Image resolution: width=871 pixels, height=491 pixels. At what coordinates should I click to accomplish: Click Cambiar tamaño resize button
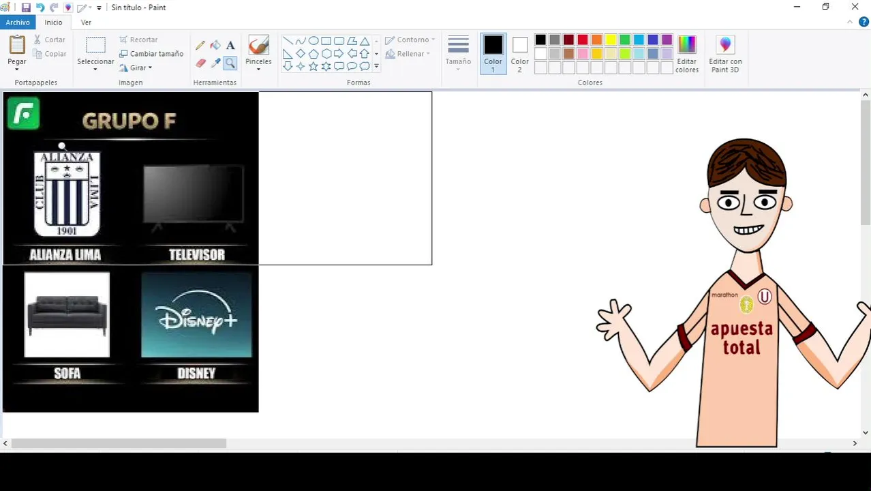pos(151,54)
